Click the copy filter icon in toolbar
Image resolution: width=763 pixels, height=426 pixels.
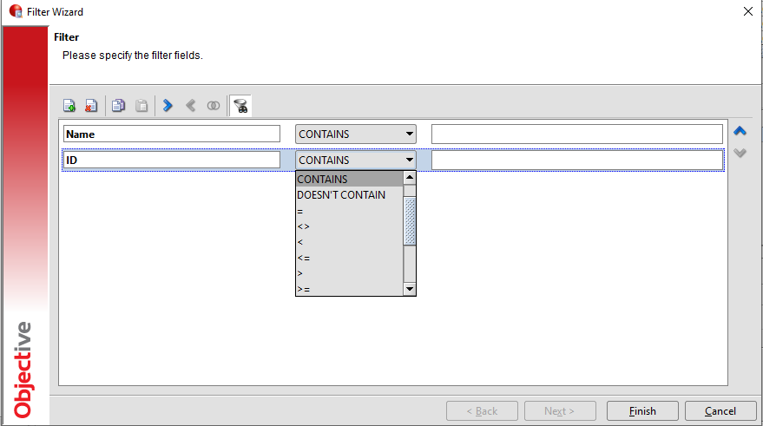[118, 106]
